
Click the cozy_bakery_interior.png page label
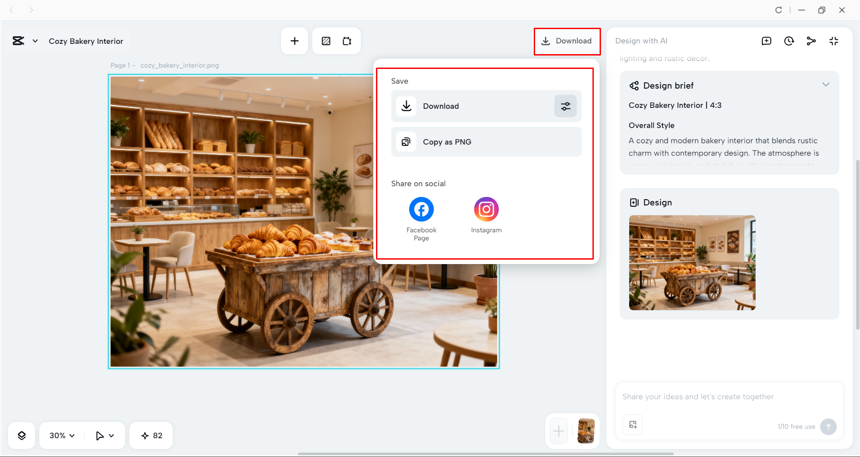pos(180,65)
